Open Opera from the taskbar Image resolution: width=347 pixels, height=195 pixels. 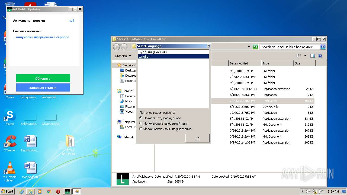[58, 191]
